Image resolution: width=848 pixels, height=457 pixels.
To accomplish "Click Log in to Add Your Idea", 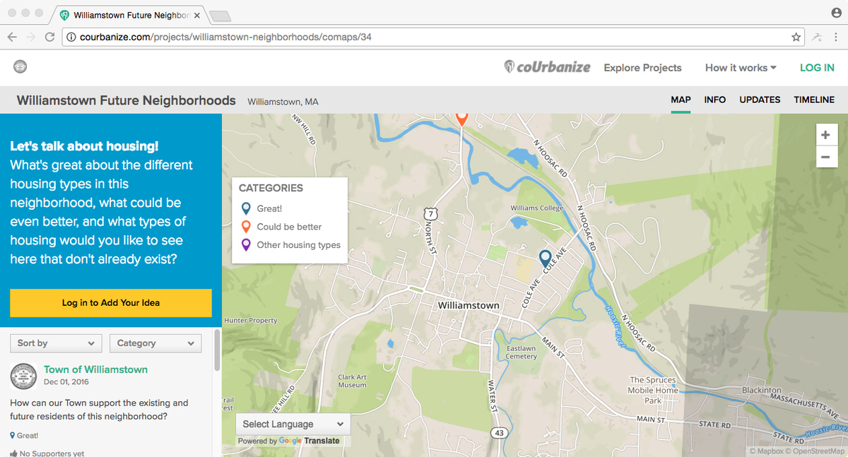I will (111, 302).
